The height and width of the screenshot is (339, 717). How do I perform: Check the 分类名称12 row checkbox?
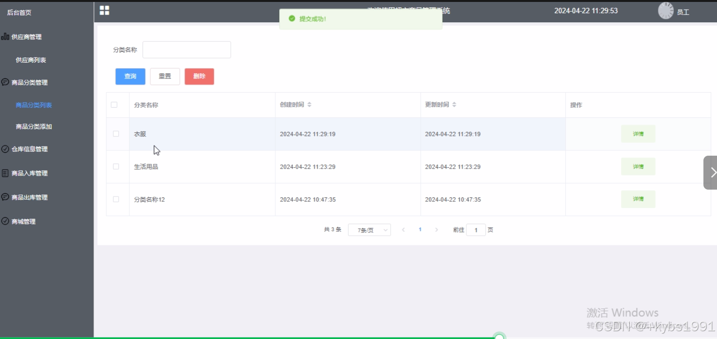116,199
